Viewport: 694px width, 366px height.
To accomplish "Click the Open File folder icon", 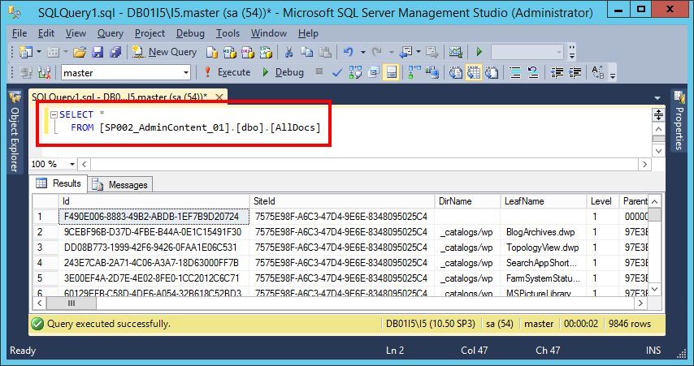I will pyautogui.click(x=79, y=52).
